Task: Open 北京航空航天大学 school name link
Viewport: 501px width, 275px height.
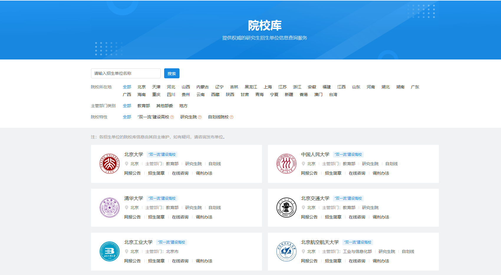Action: [320, 242]
